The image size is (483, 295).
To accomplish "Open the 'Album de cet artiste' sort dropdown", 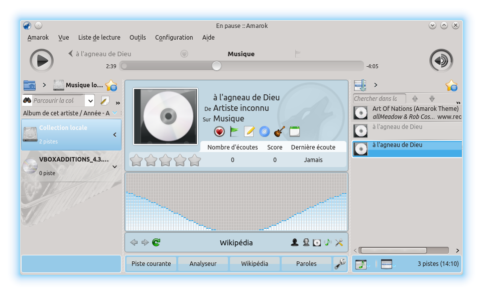I will tap(115, 113).
